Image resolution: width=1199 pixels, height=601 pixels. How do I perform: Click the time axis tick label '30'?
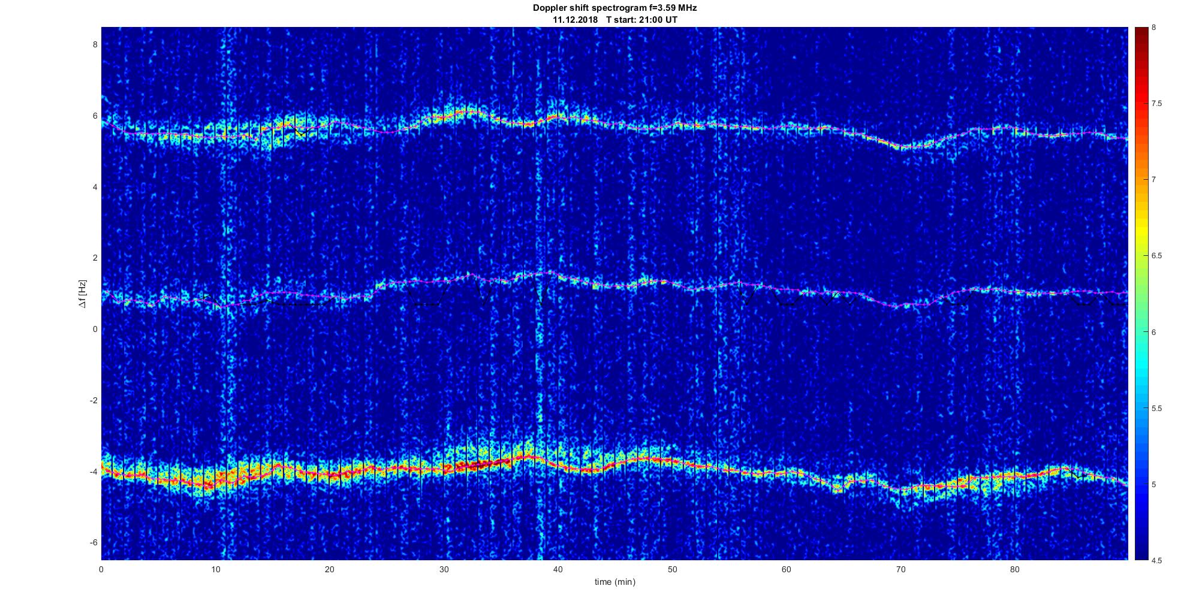click(x=444, y=569)
